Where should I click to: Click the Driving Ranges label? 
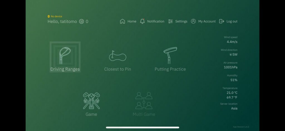[x=65, y=69]
